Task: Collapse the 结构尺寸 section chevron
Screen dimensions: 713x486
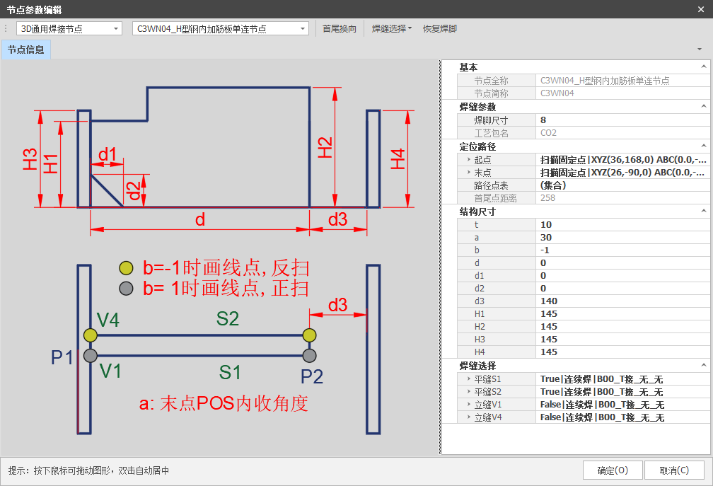Action: pos(703,211)
